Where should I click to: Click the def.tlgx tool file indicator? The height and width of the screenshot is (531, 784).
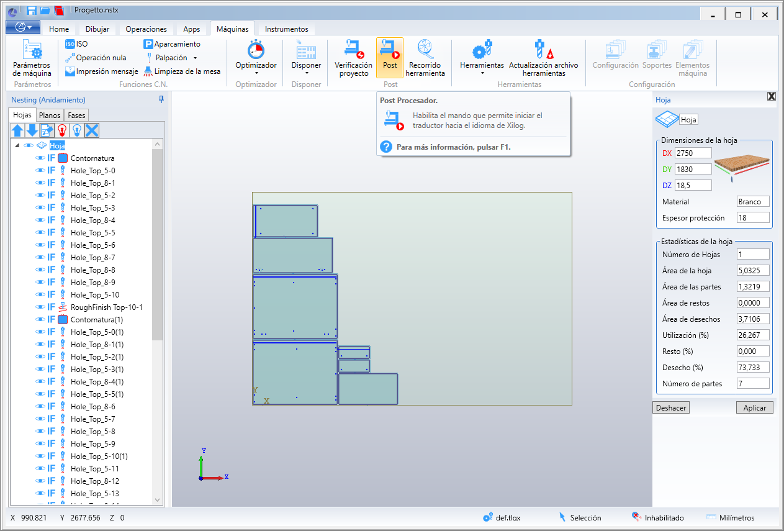[x=502, y=517]
